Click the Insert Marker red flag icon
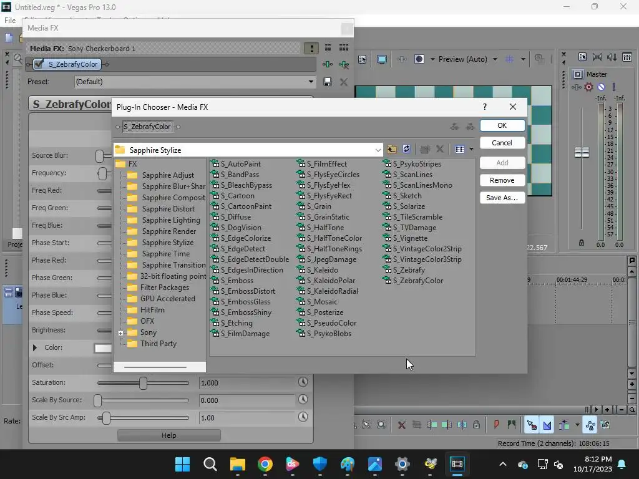The height and width of the screenshot is (479, 639). (496, 425)
